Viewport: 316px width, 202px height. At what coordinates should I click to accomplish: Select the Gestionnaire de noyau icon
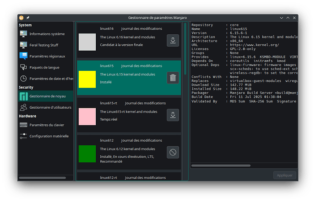point(23,96)
